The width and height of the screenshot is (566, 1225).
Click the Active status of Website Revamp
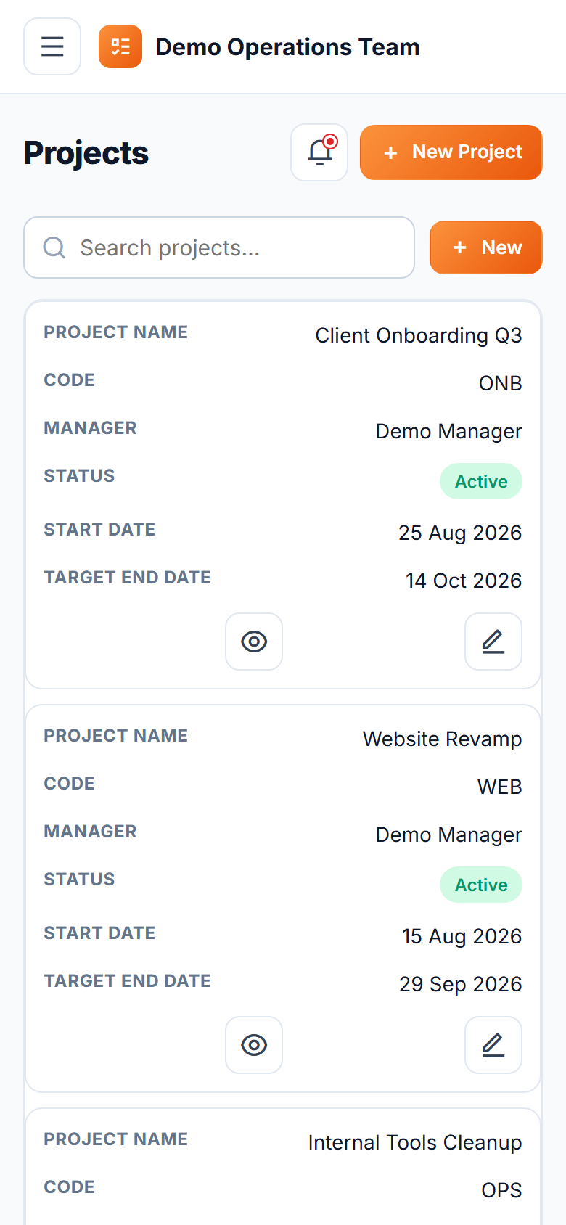[481, 885]
